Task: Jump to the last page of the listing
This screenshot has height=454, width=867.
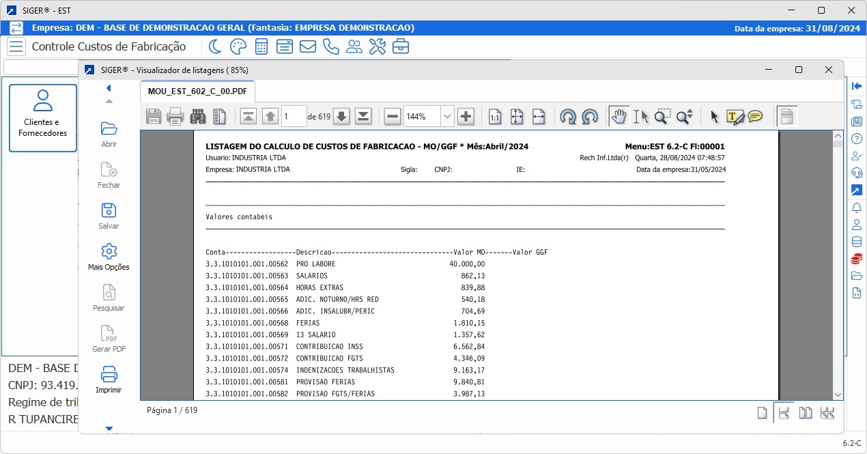Action: point(363,116)
